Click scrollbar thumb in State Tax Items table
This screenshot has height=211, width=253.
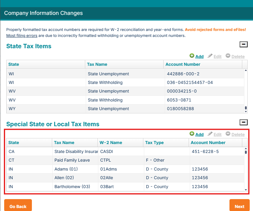pos(246,108)
